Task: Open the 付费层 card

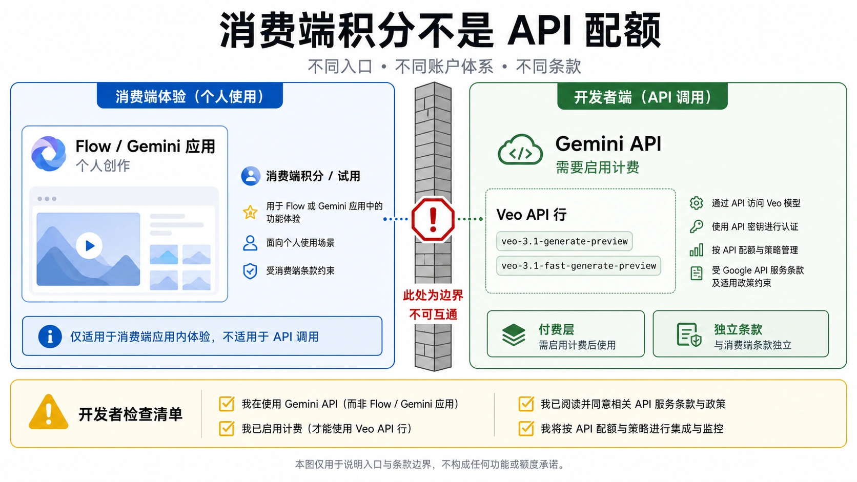Action: pos(566,334)
